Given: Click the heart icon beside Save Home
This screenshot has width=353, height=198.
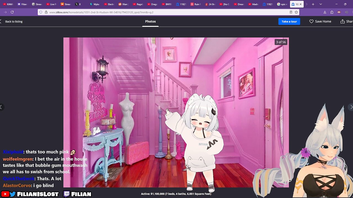Looking at the screenshot, I should coord(311,21).
